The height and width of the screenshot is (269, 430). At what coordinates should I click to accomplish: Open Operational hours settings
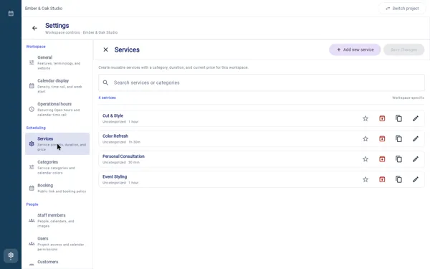(x=57, y=109)
